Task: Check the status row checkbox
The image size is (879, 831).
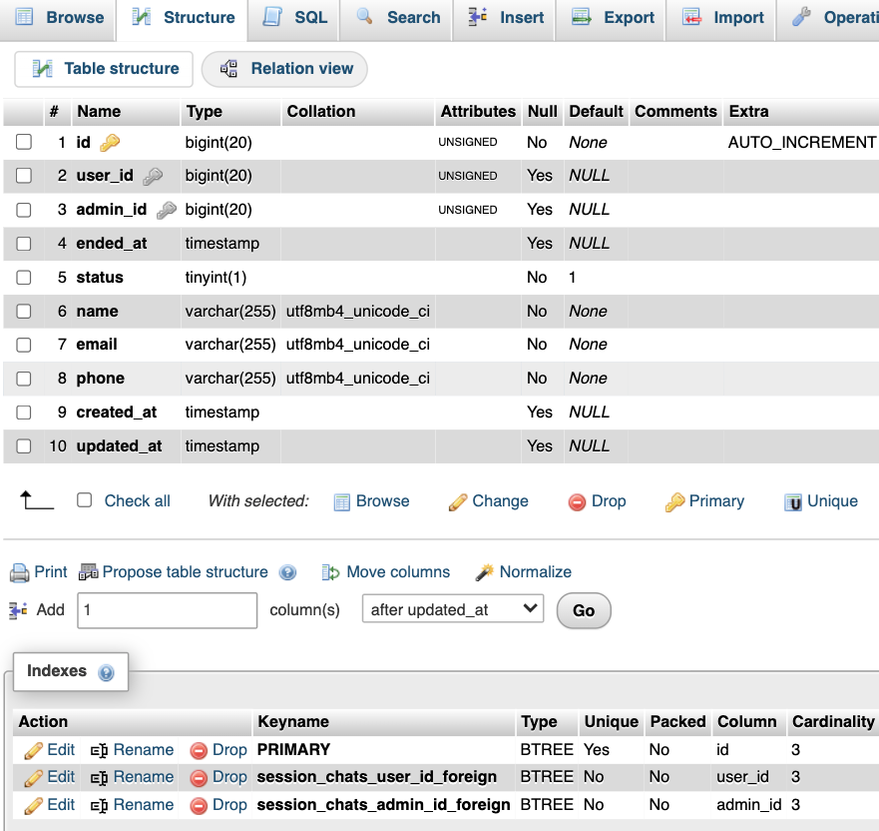Action: 24,278
